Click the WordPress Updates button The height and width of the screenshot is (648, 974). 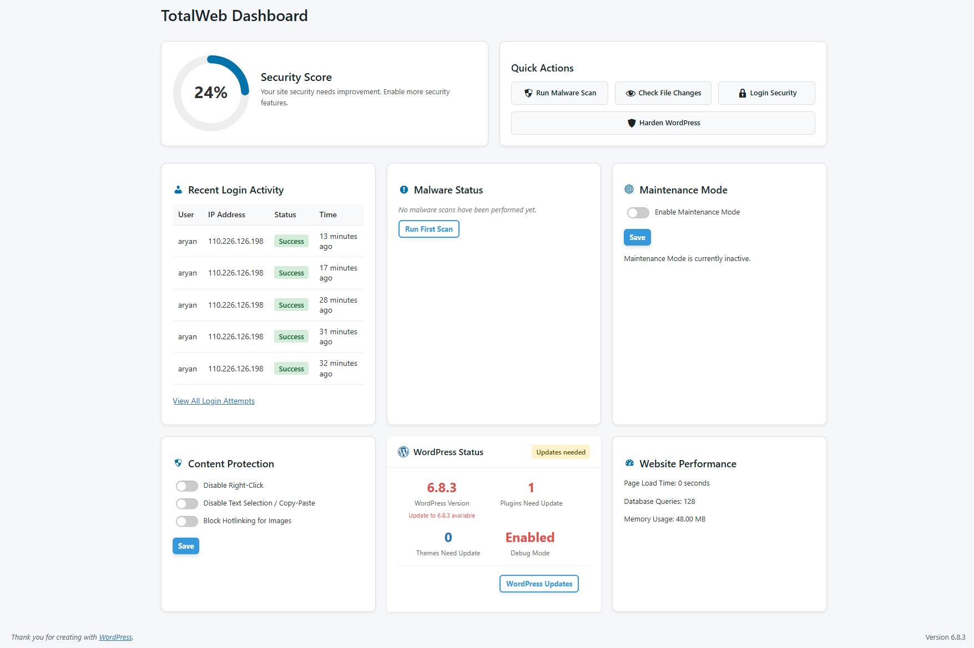[539, 584]
